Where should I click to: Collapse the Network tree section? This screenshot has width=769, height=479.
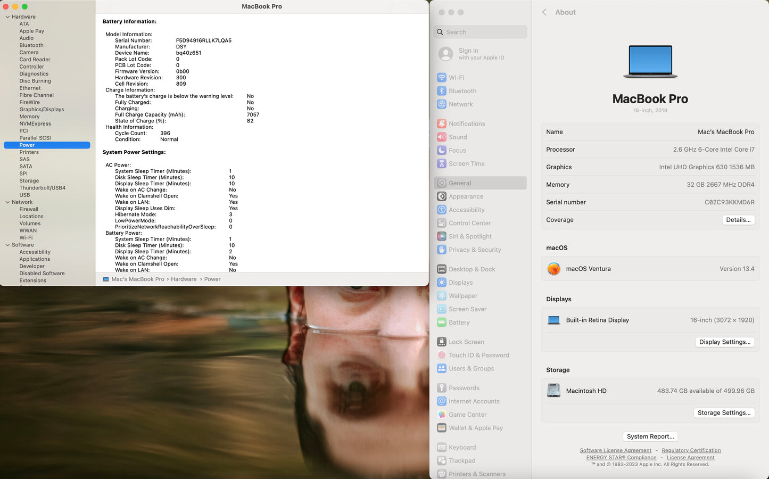pos(7,202)
